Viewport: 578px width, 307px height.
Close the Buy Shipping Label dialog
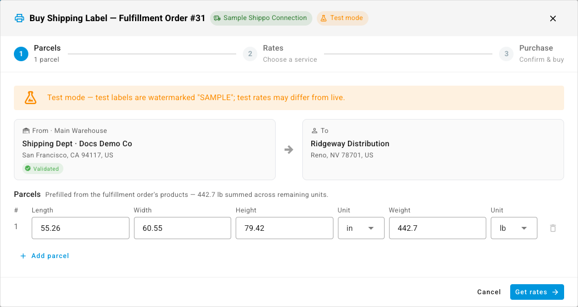[x=552, y=18]
